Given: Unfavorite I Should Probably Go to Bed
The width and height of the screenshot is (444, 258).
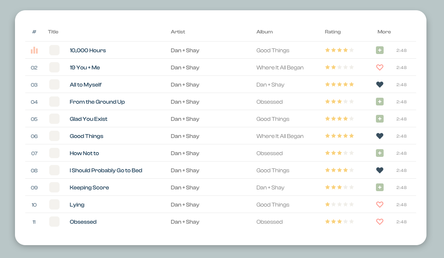Looking at the screenshot, I should pyautogui.click(x=379, y=170).
